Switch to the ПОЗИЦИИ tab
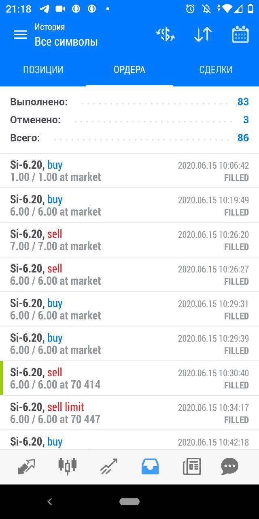The height and width of the screenshot is (519, 259). point(43,70)
